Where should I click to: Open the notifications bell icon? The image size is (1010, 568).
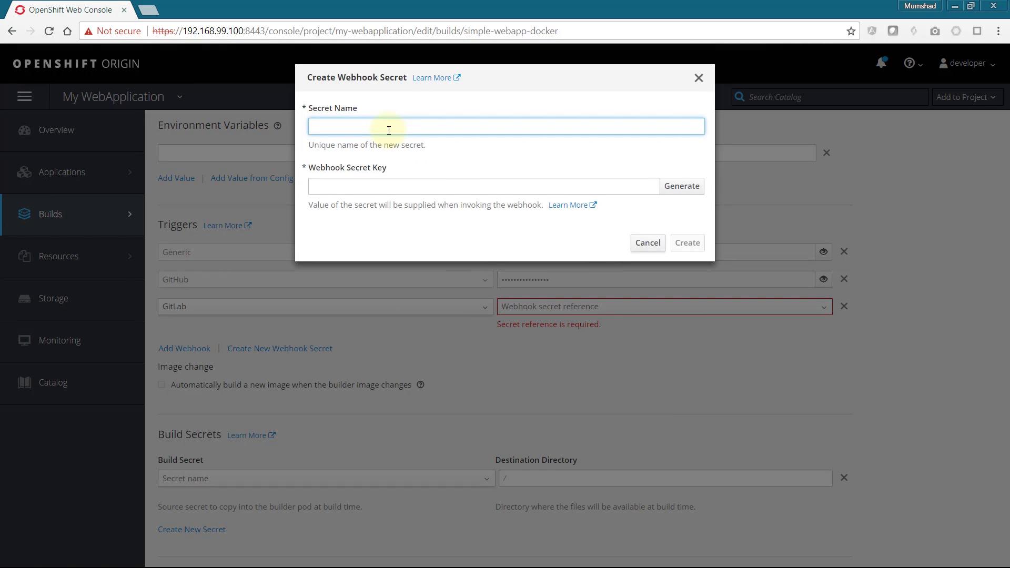[x=881, y=63]
